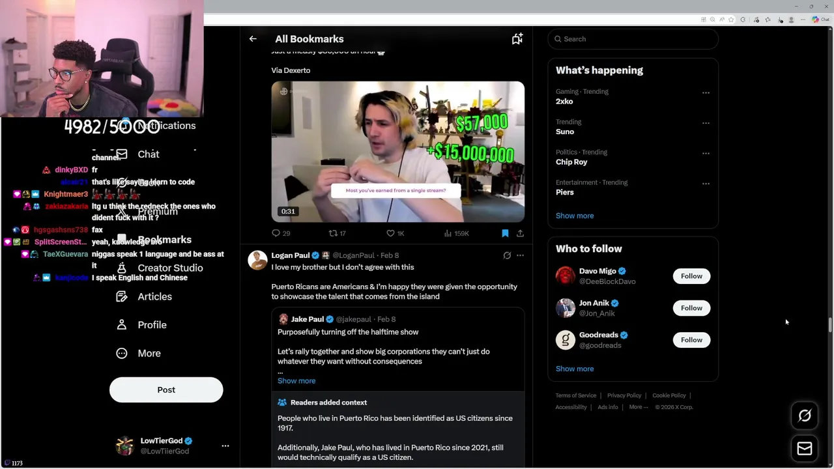Follow Goodreads
This screenshot has height=469, width=834.
pos(691,340)
